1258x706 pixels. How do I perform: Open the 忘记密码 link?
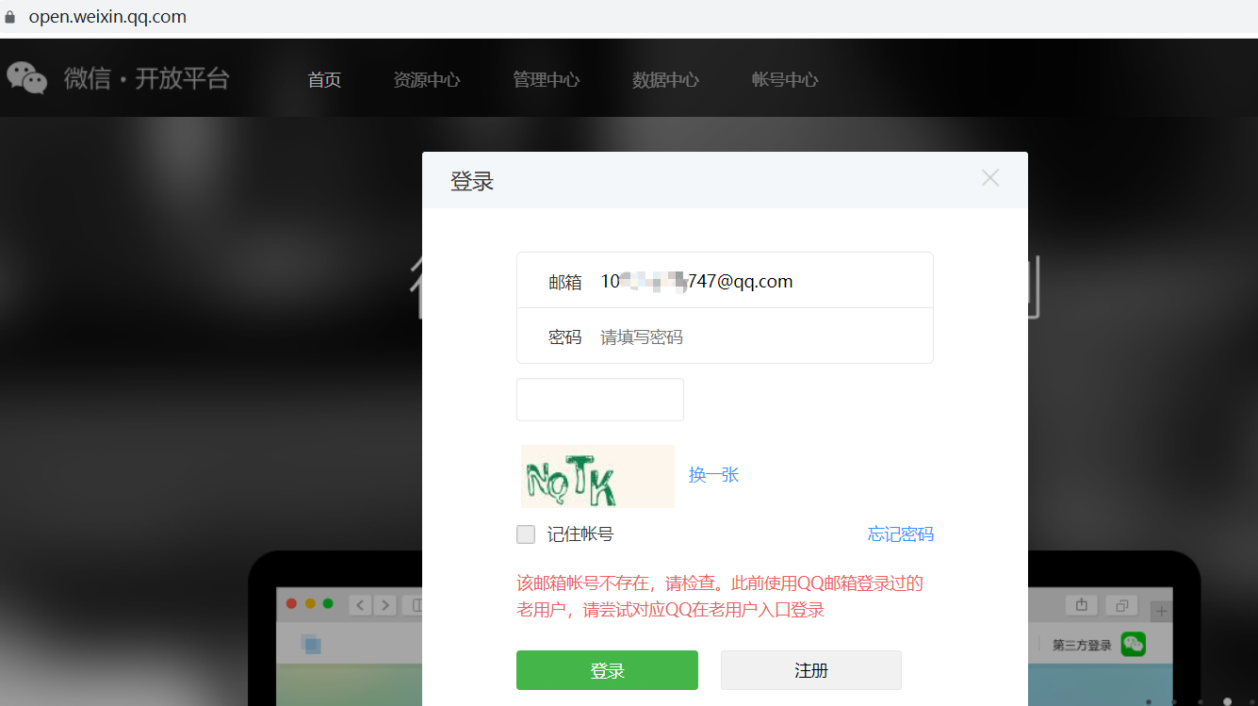[x=901, y=534]
